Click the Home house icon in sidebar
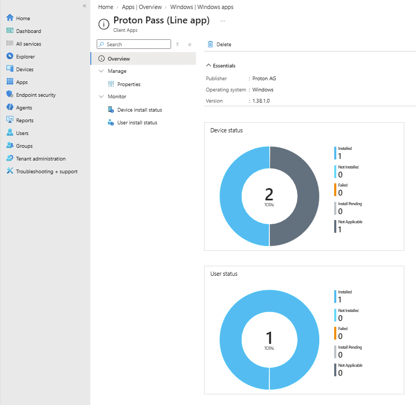416x405 pixels. (10, 18)
